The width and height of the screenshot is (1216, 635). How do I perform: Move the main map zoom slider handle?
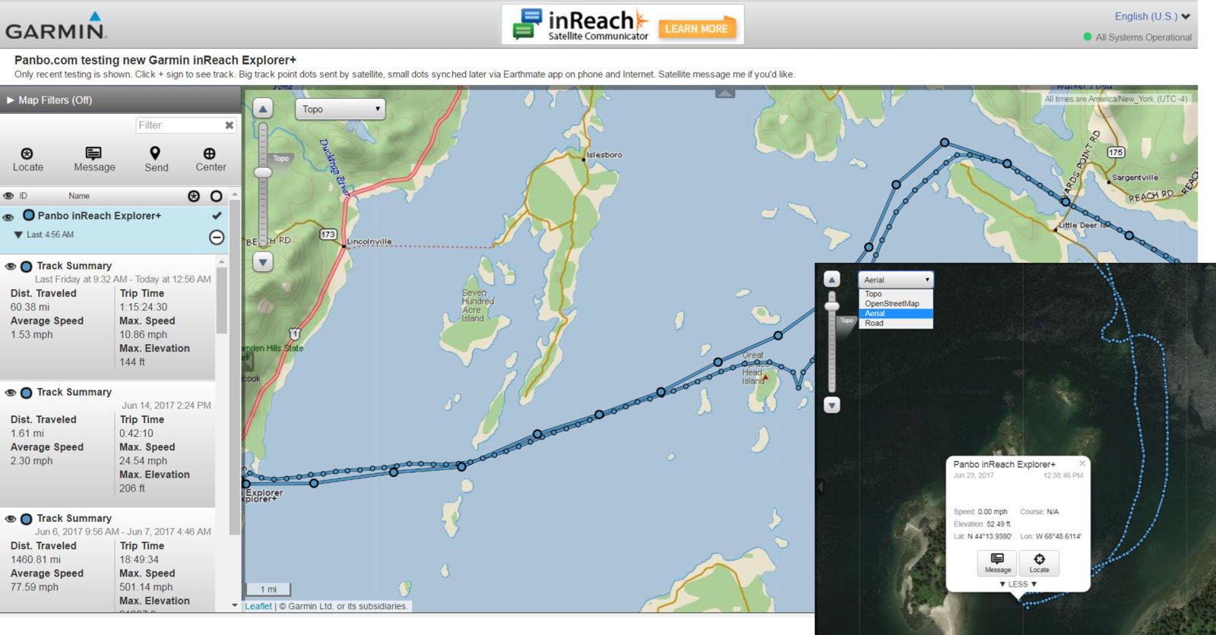tap(263, 172)
